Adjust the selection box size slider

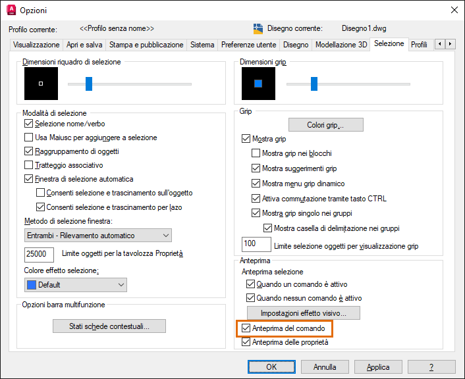point(89,84)
